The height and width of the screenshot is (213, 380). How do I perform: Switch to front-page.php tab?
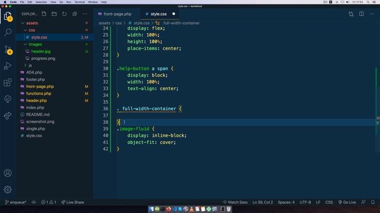[x=118, y=14]
